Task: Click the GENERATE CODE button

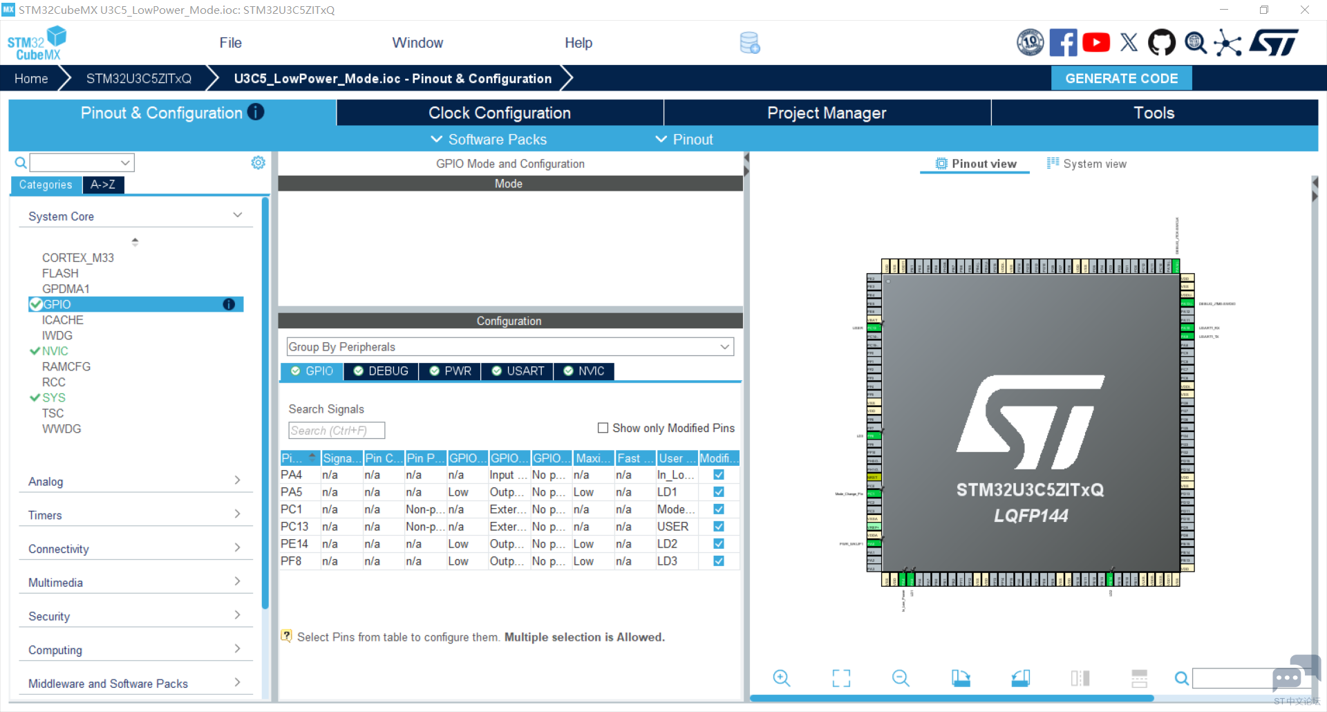Action: point(1121,78)
